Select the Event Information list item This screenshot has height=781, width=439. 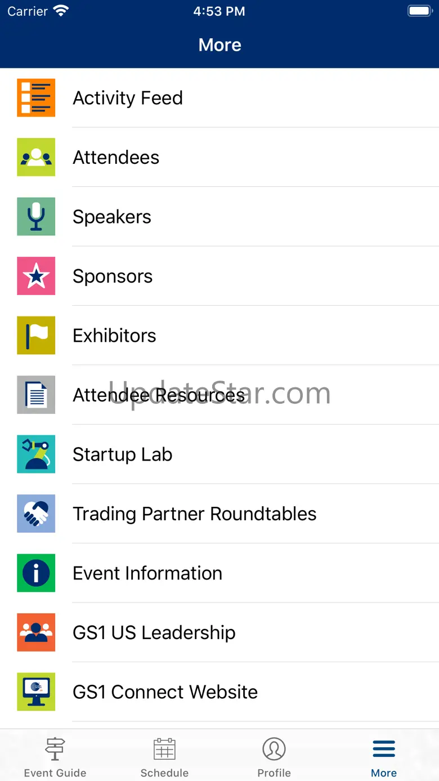[x=147, y=573]
